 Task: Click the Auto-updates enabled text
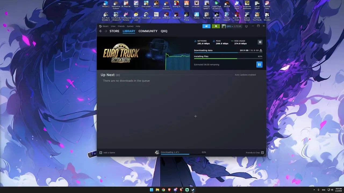click(x=245, y=75)
